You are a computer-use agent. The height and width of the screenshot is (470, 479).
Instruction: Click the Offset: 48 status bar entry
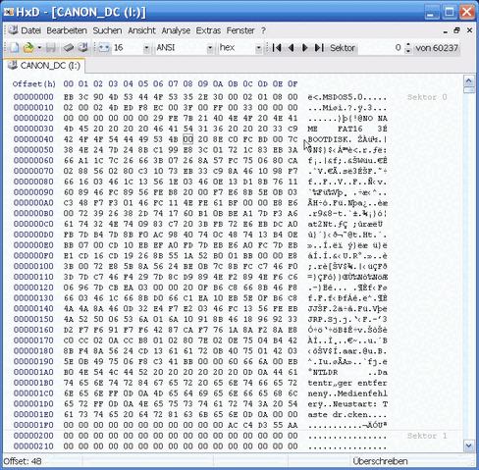tap(23, 461)
